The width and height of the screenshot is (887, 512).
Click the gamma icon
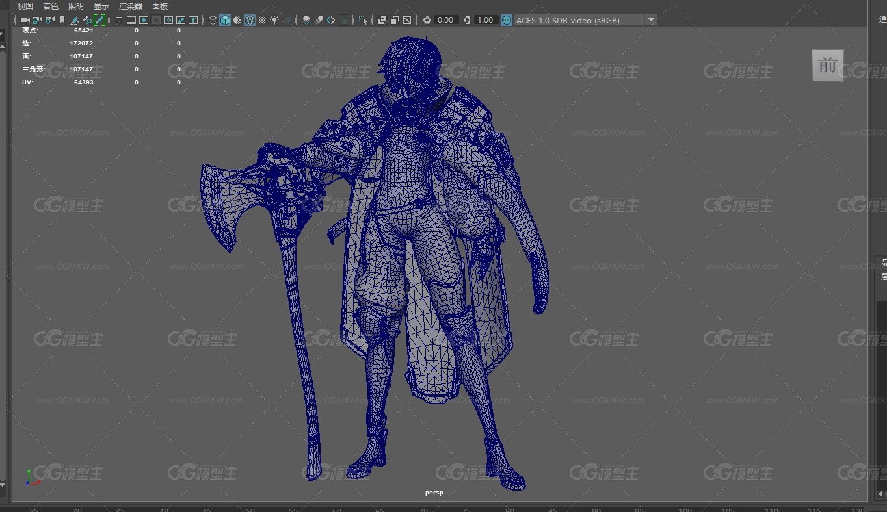coord(467,20)
